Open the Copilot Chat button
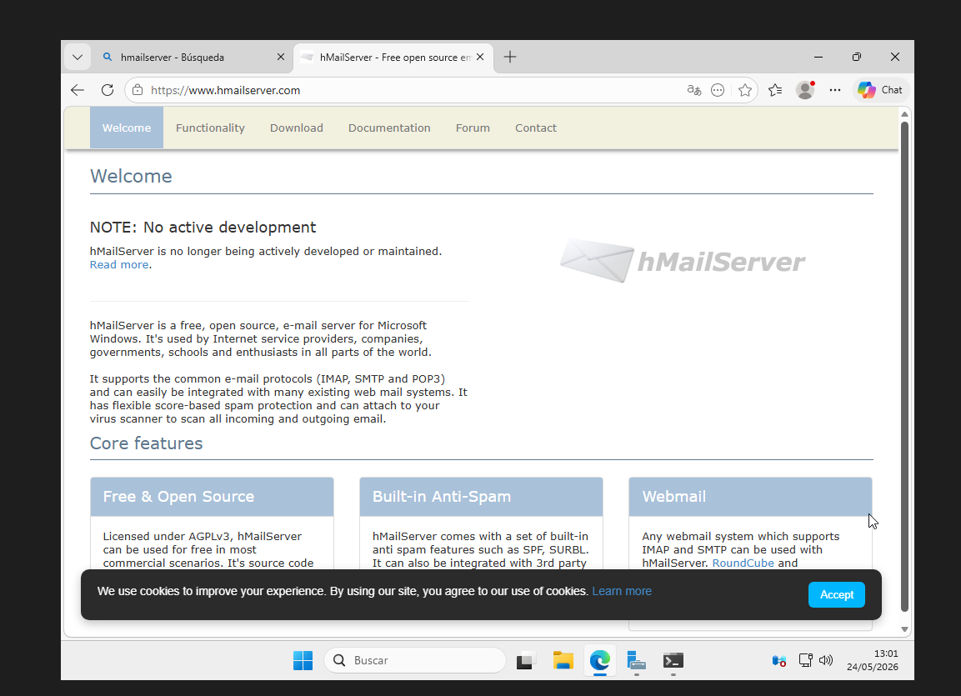The image size is (961, 696). coord(880,90)
